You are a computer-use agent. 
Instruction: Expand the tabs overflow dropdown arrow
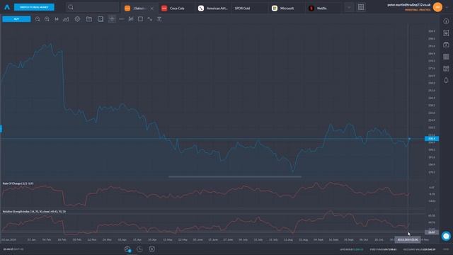coord(349,8)
